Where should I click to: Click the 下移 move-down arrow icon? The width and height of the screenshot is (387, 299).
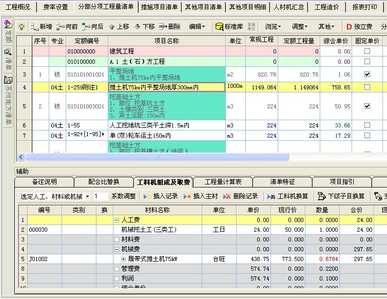pos(138,26)
